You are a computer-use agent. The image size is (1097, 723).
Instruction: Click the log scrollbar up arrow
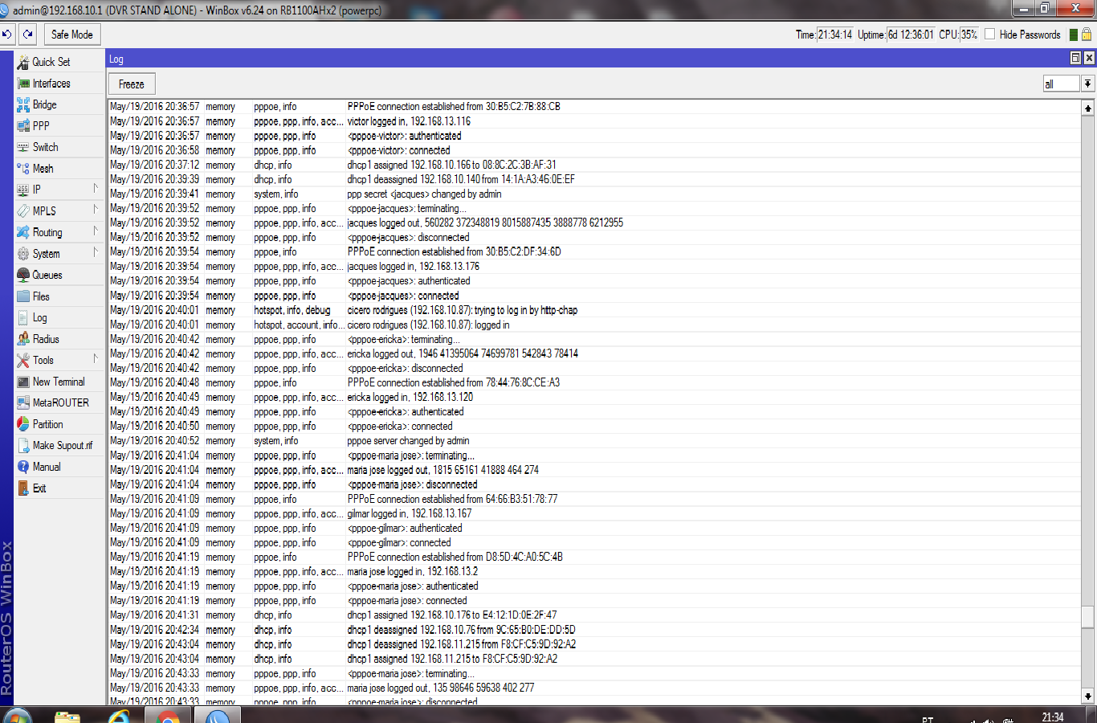point(1087,108)
